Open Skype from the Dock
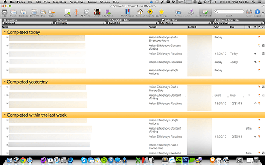Image resolution: width=265 pixels, height=165 pixels. click(x=84, y=160)
